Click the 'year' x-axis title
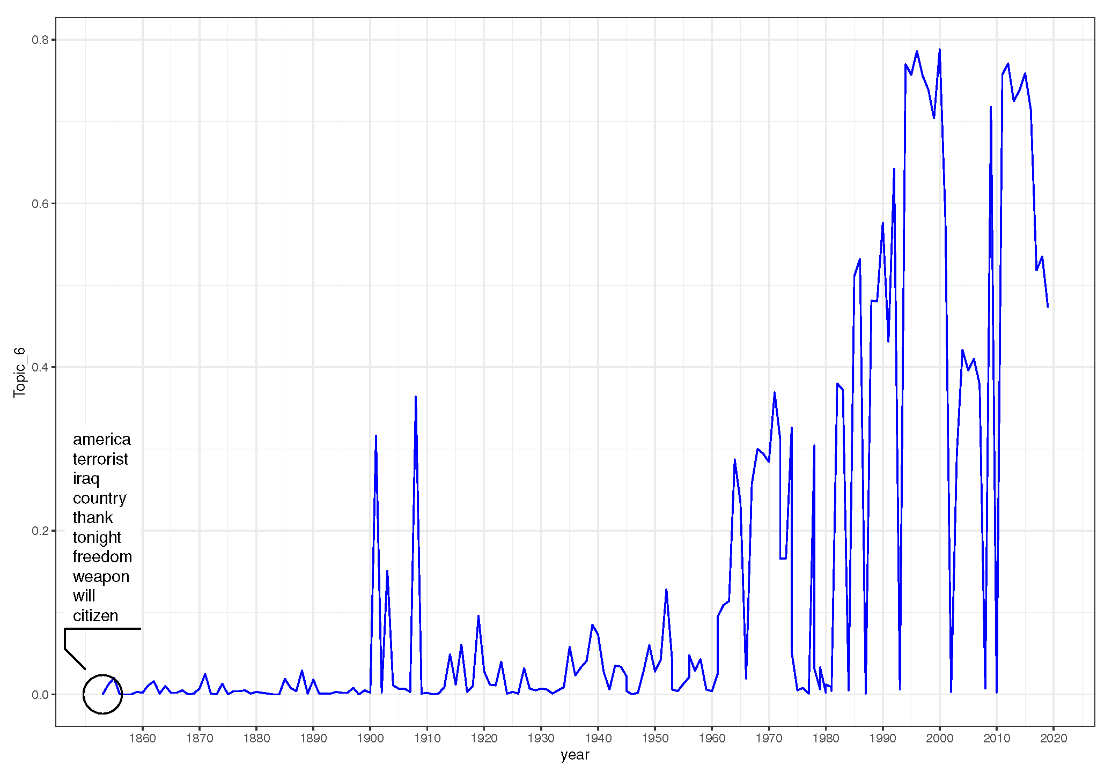Viewport: 1112px width, 774px height. point(575,755)
